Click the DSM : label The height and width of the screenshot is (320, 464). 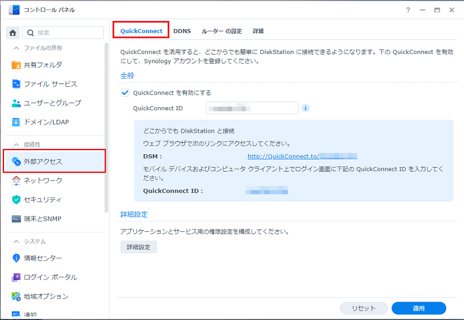(153, 157)
